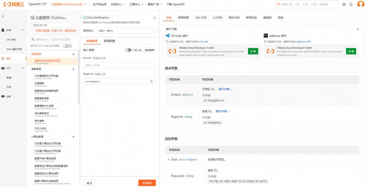Collapse the 集群管理 group

click(x=73, y=69)
